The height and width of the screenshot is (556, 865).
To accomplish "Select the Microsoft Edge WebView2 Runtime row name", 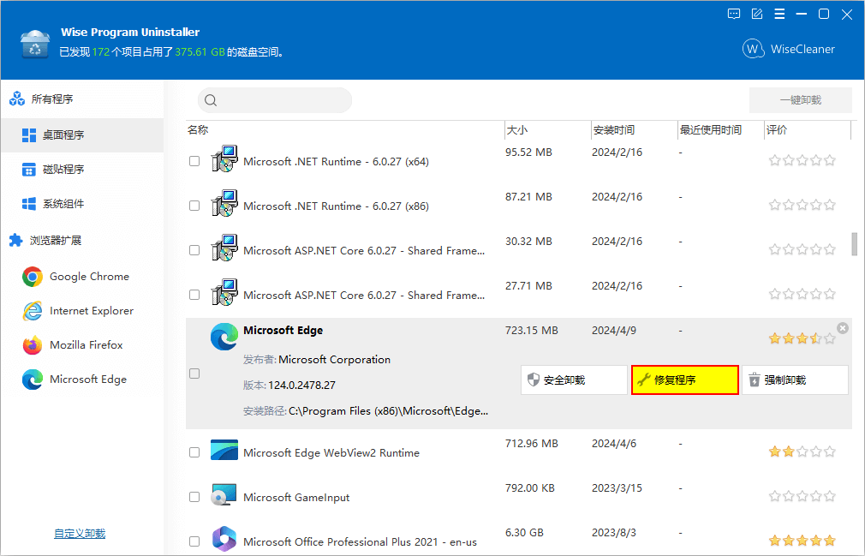I will [331, 453].
